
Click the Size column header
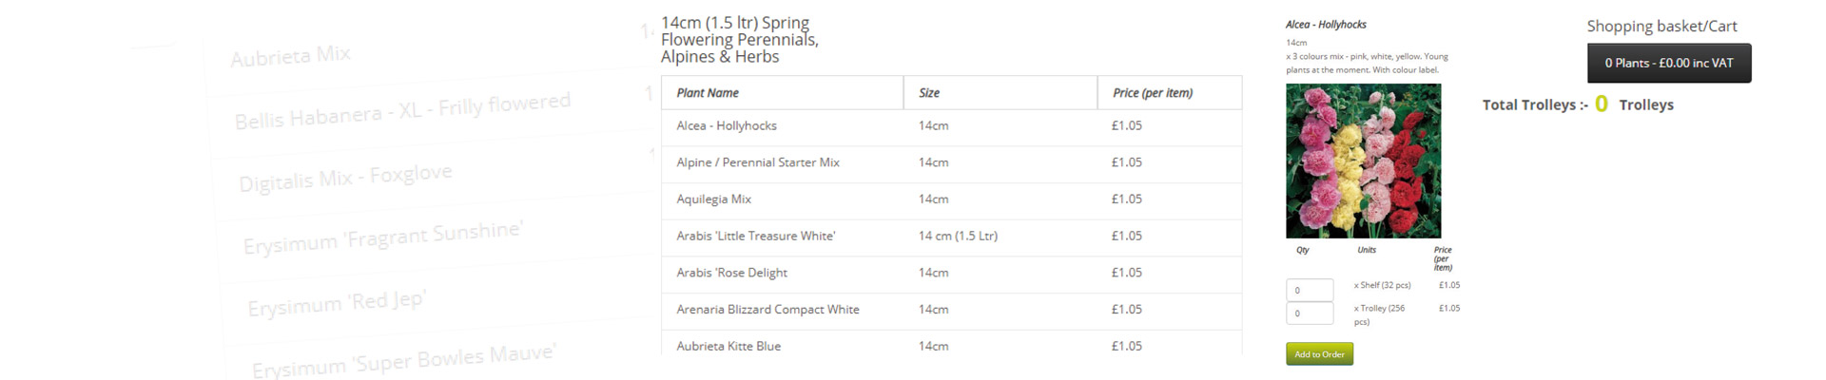pos(1000,93)
